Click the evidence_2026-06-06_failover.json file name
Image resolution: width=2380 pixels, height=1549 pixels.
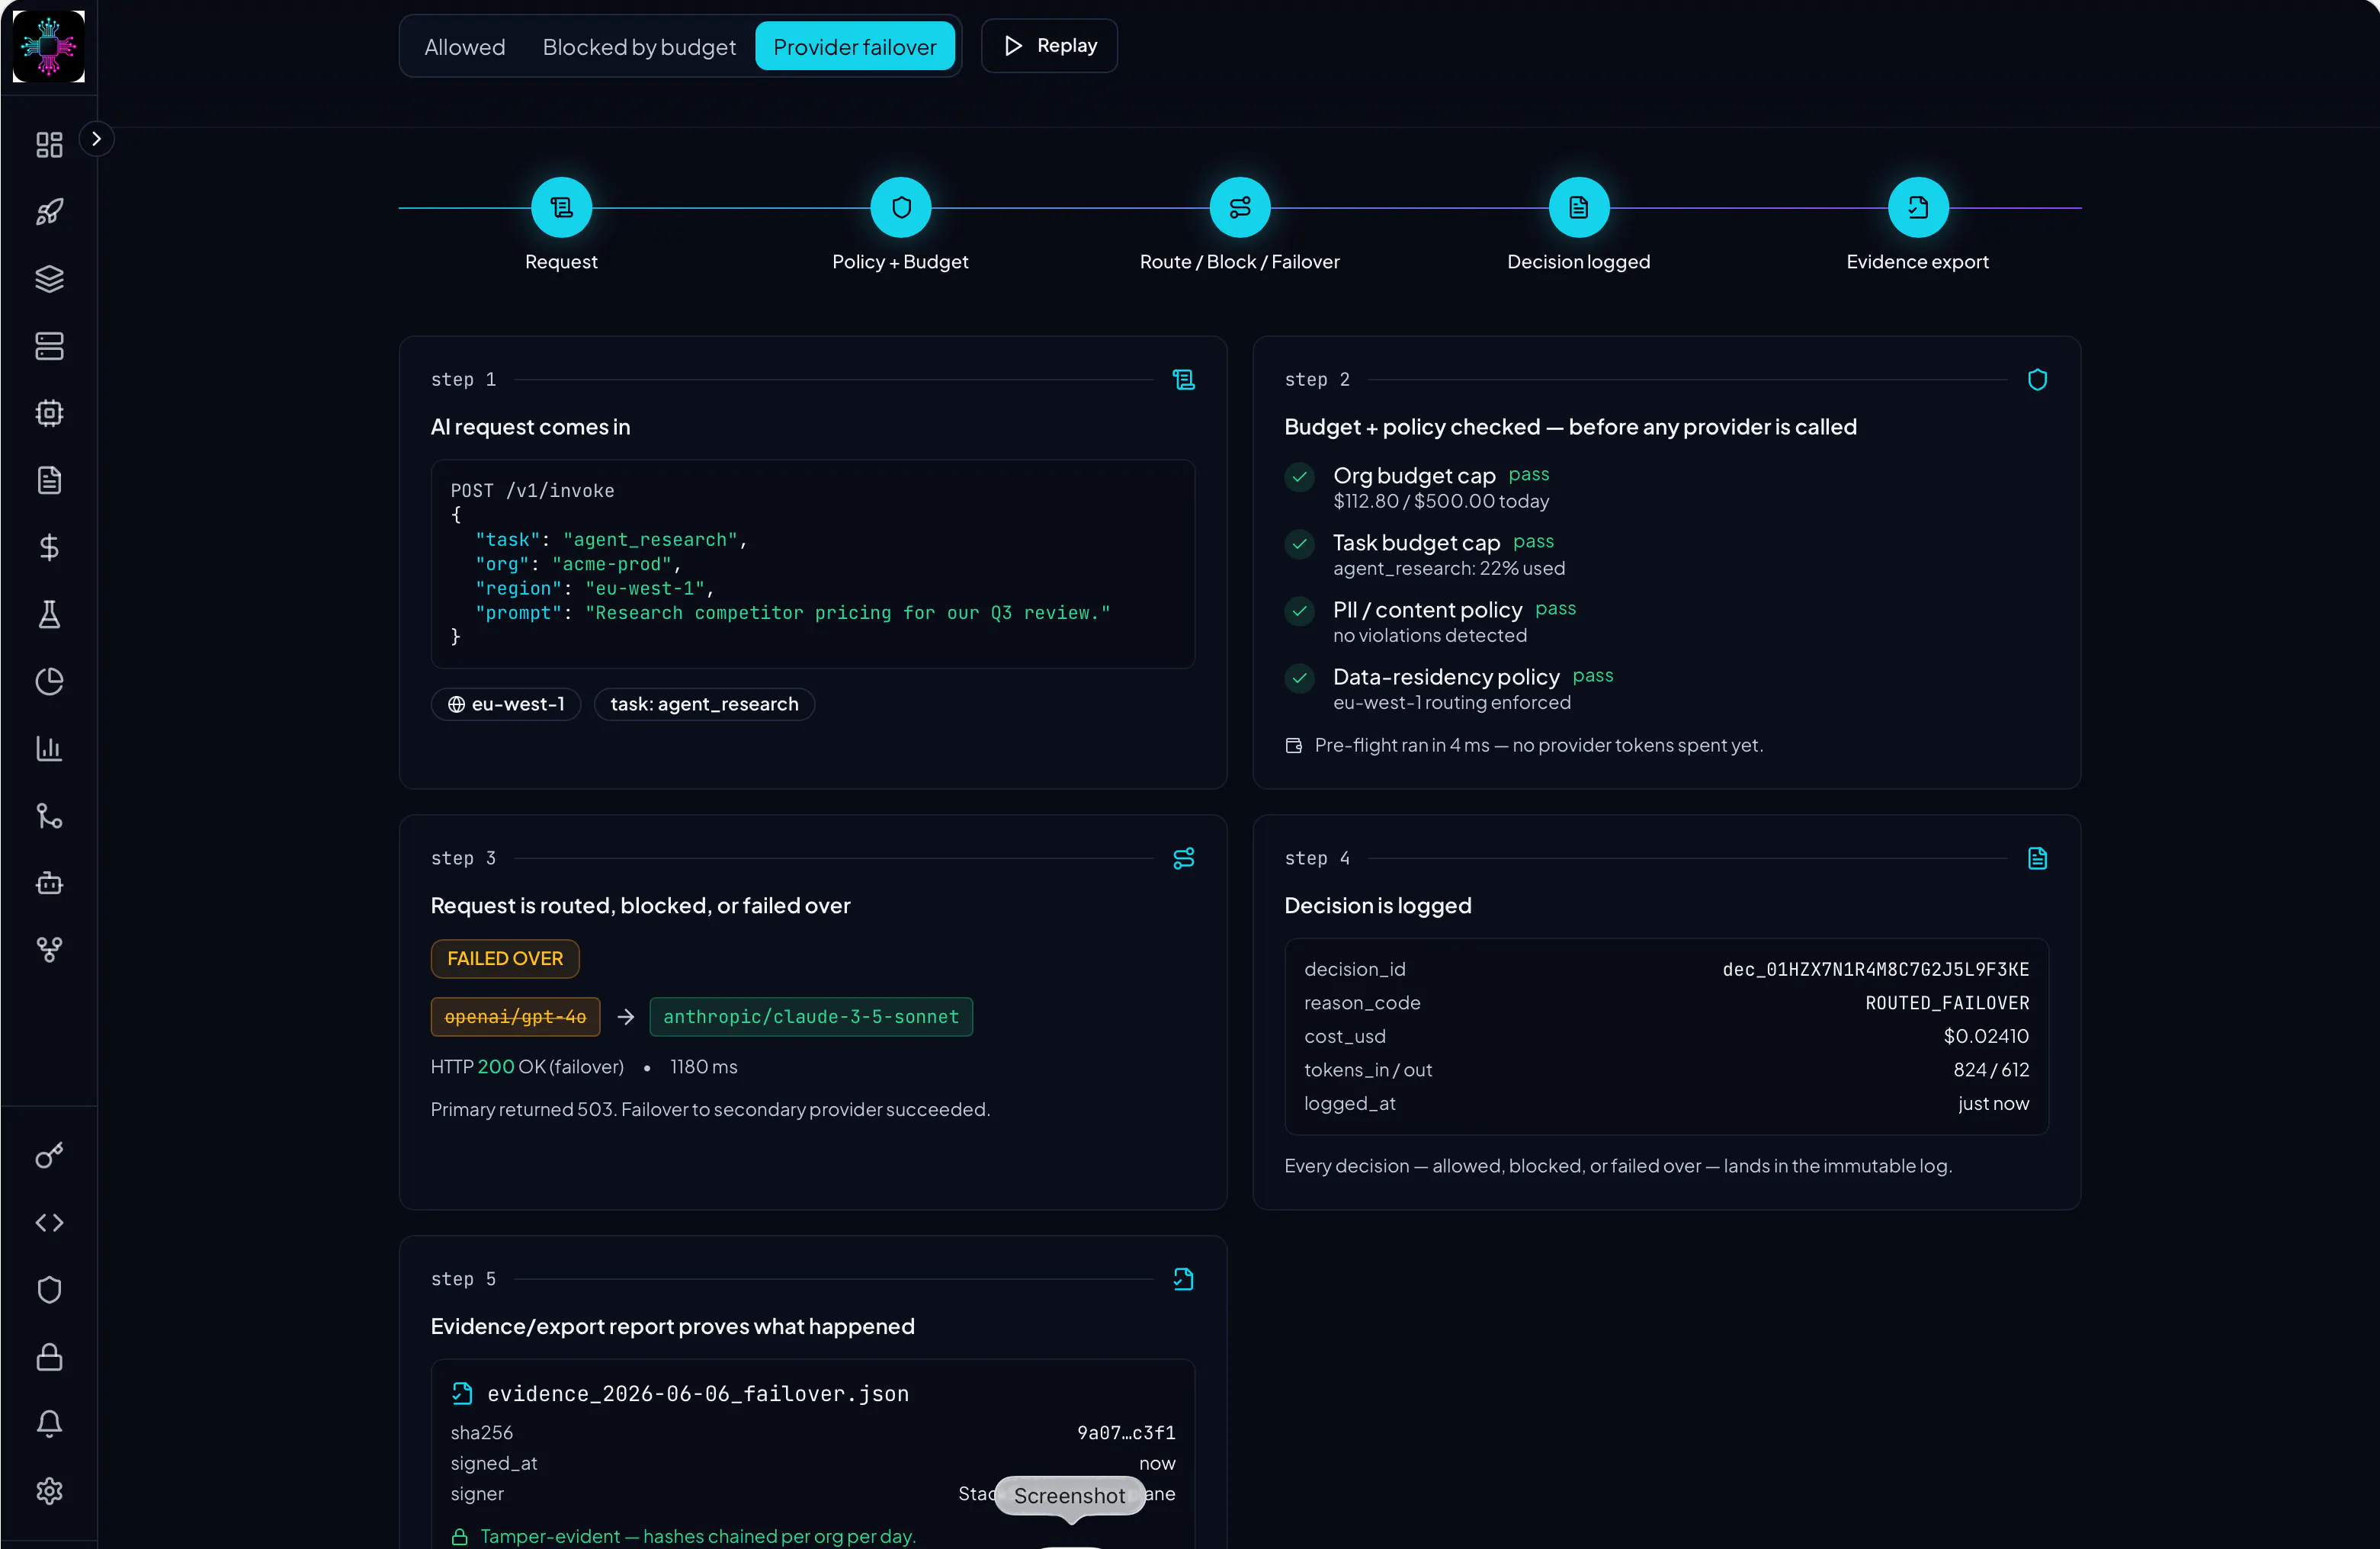(698, 1394)
